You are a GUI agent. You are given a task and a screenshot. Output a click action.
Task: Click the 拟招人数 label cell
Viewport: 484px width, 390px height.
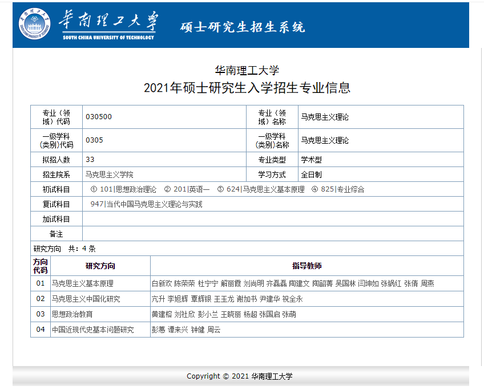click(57, 160)
